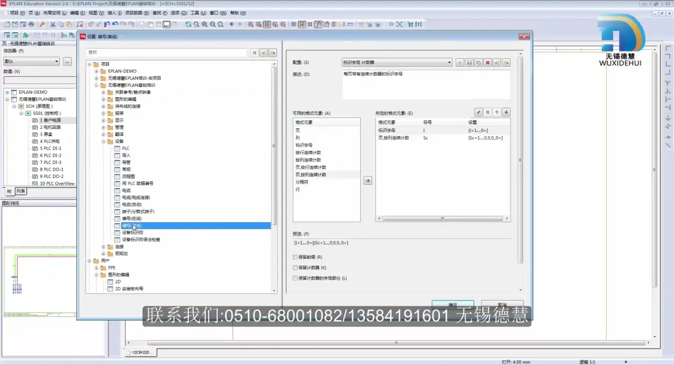Click the delete X icon above selected elements
674x365 pixels.
click(487, 112)
